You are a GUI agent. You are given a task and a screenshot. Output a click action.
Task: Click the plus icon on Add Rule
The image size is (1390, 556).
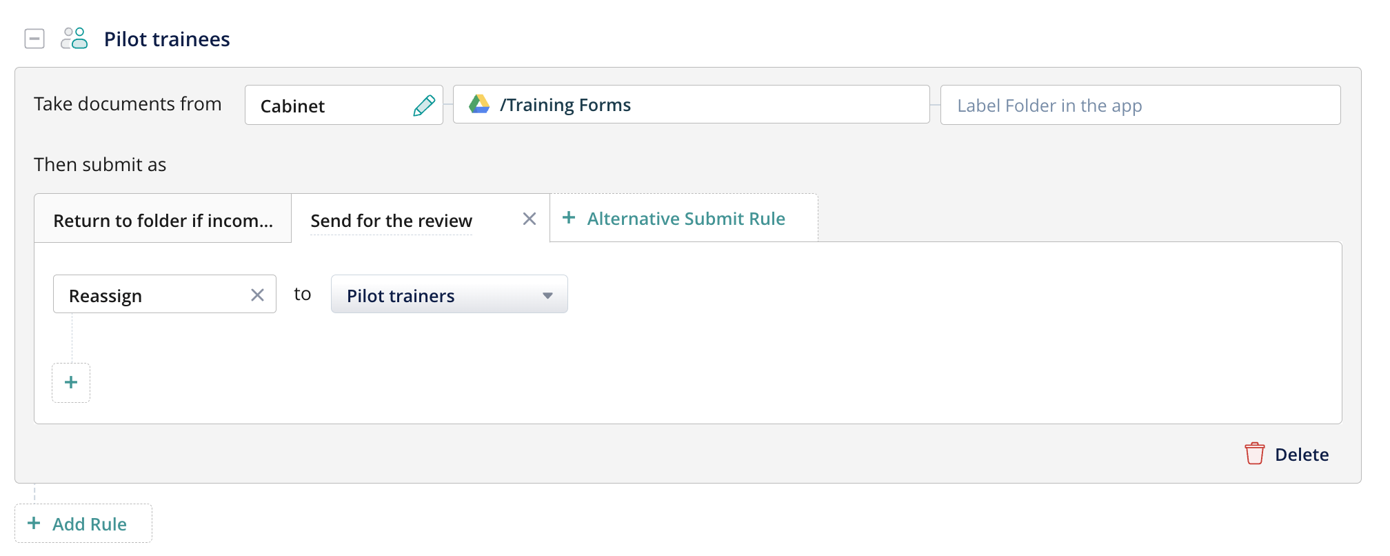[34, 524]
